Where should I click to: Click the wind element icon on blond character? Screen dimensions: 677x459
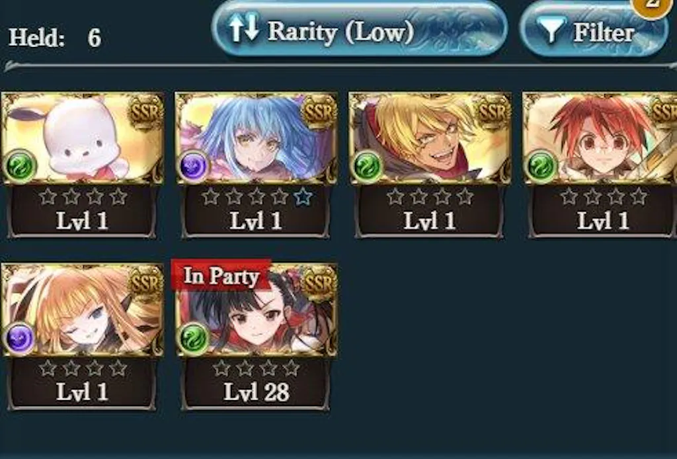[368, 166]
